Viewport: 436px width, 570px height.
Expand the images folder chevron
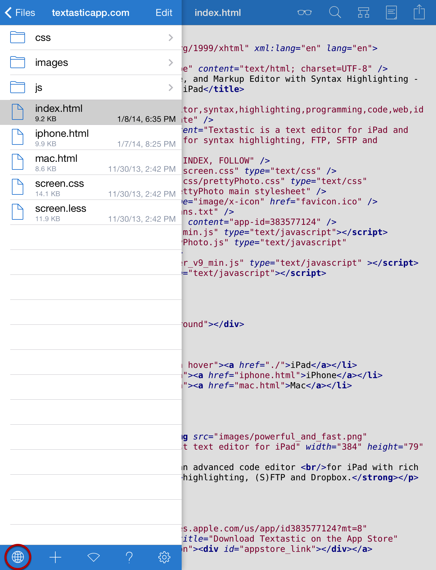171,62
